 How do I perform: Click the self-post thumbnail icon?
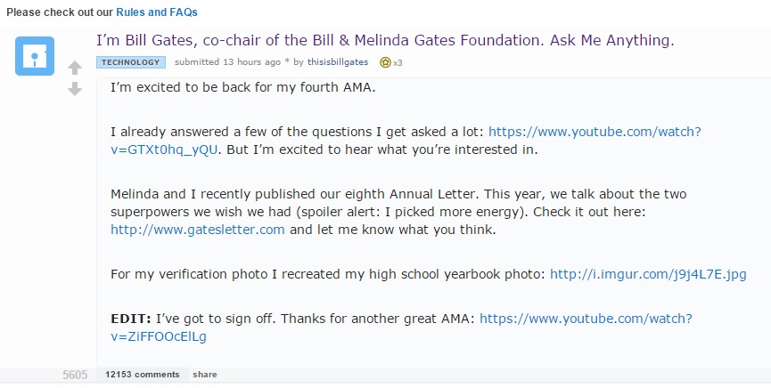click(x=35, y=56)
